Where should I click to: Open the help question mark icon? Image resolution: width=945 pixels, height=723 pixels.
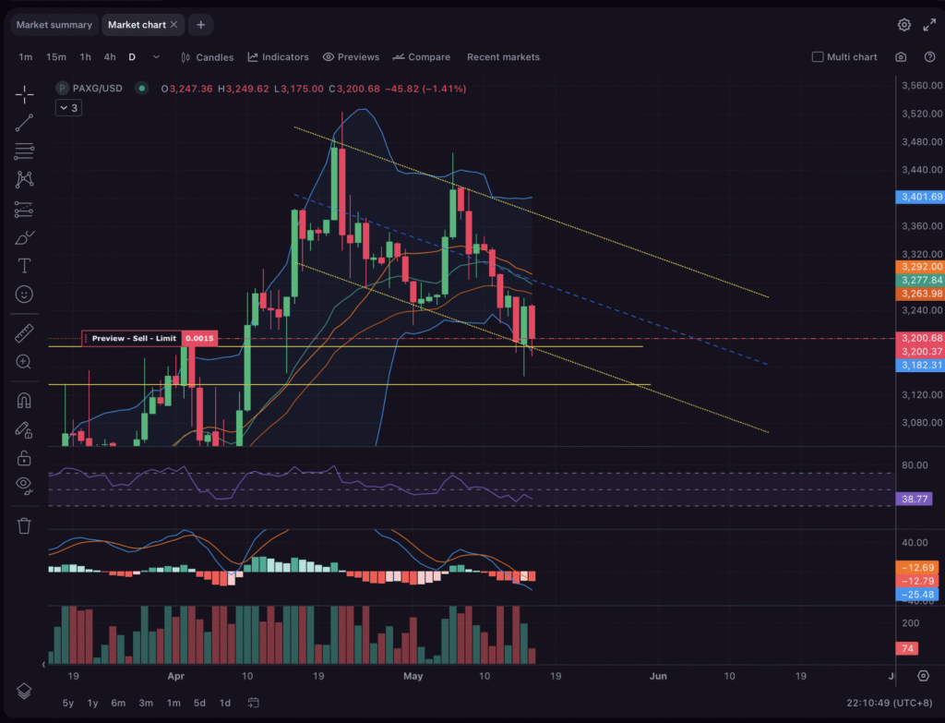click(930, 56)
